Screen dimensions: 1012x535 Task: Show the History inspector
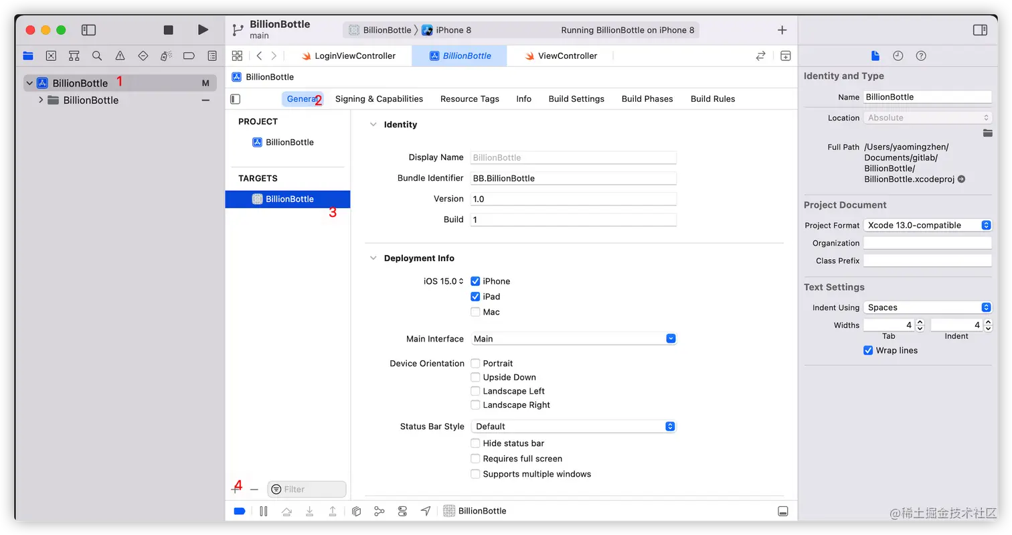898,56
